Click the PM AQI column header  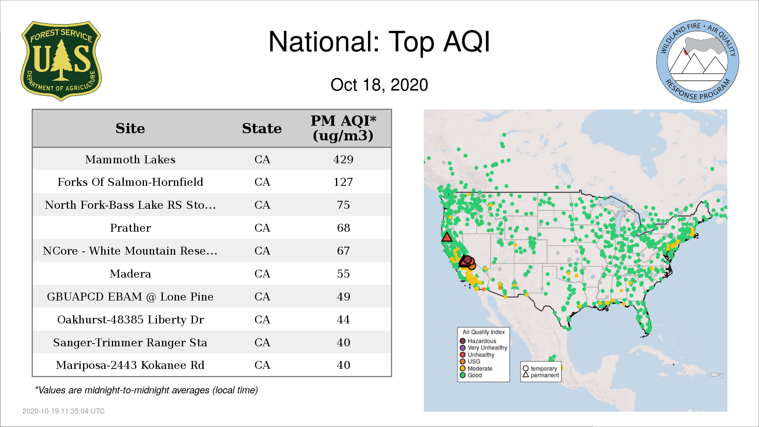click(x=343, y=128)
